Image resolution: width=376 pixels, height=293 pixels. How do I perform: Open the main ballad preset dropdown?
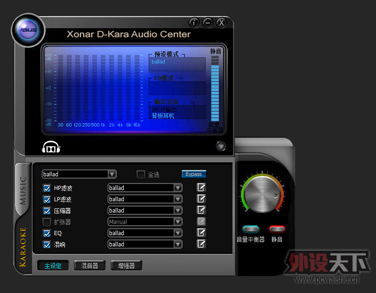(x=79, y=174)
